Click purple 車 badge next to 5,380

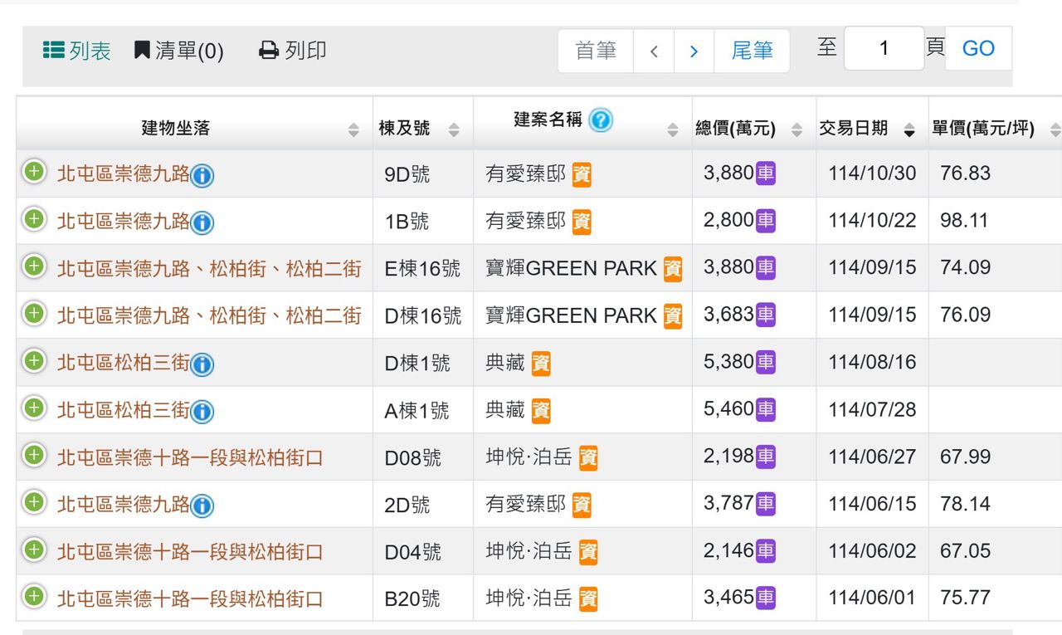click(765, 362)
